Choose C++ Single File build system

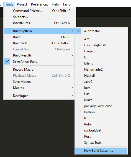(x=101, y=45)
